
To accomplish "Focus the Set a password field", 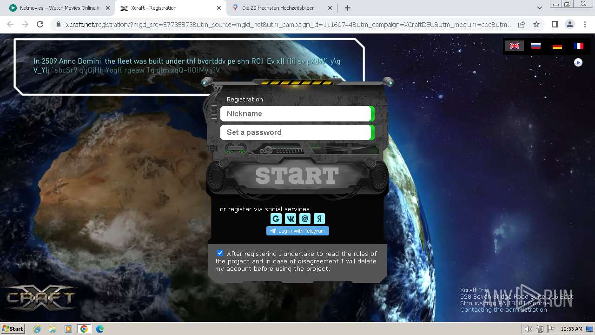I will 296,132.
